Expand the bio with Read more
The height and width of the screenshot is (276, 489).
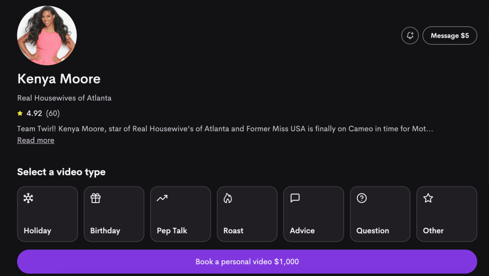36,140
